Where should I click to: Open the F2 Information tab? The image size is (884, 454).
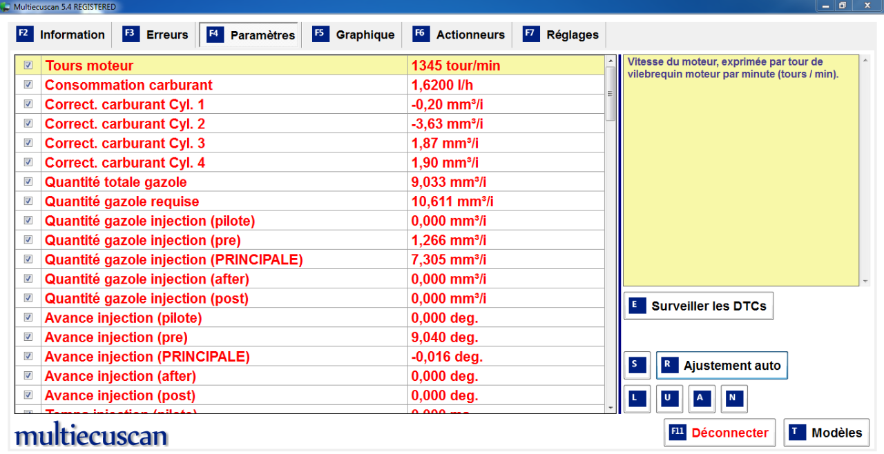tap(61, 34)
